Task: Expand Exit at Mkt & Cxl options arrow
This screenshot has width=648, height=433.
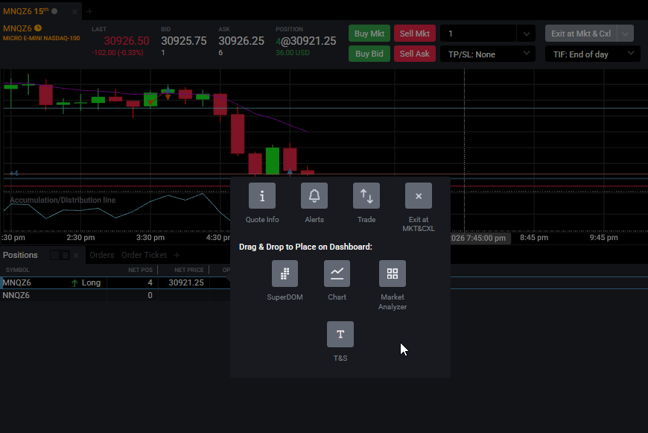Action: [x=625, y=34]
